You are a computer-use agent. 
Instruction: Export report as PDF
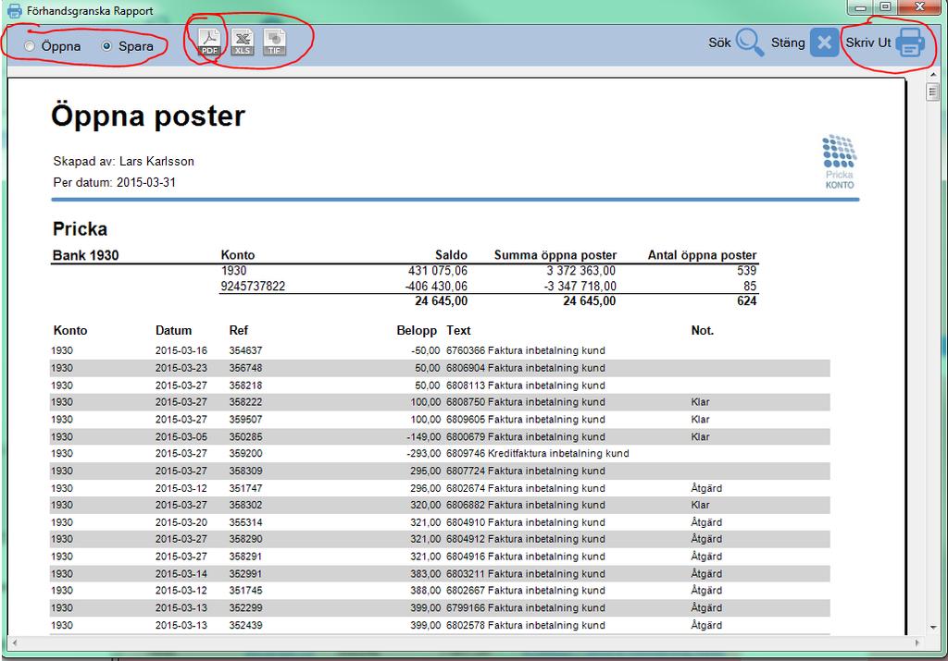209,43
